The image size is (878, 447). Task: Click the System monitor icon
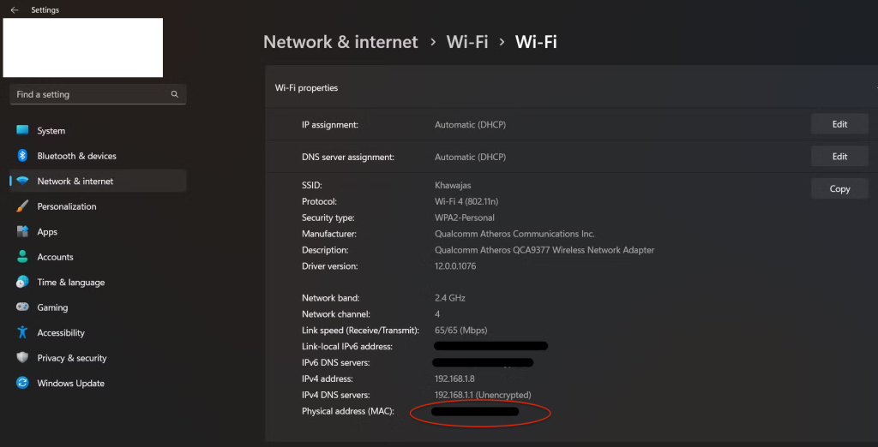coord(22,131)
